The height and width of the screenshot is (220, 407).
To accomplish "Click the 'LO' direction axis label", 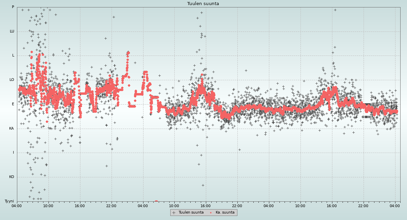I will (12, 80).
